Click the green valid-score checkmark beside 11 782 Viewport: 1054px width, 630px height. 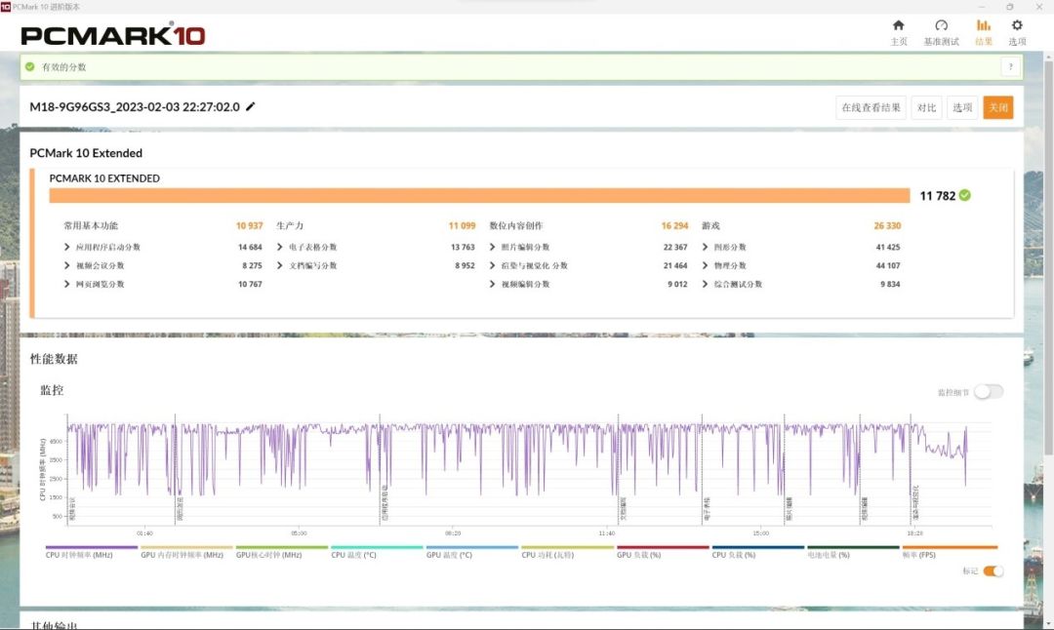[964, 195]
